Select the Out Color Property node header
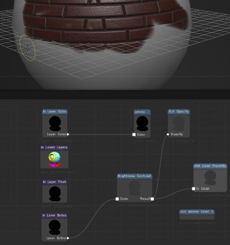 (210, 166)
